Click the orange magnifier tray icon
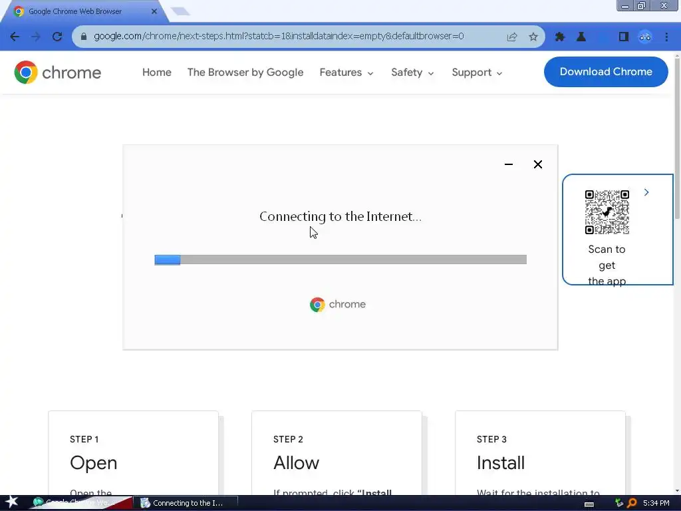This screenshot has width=681, height=511. tap(632, 503)
